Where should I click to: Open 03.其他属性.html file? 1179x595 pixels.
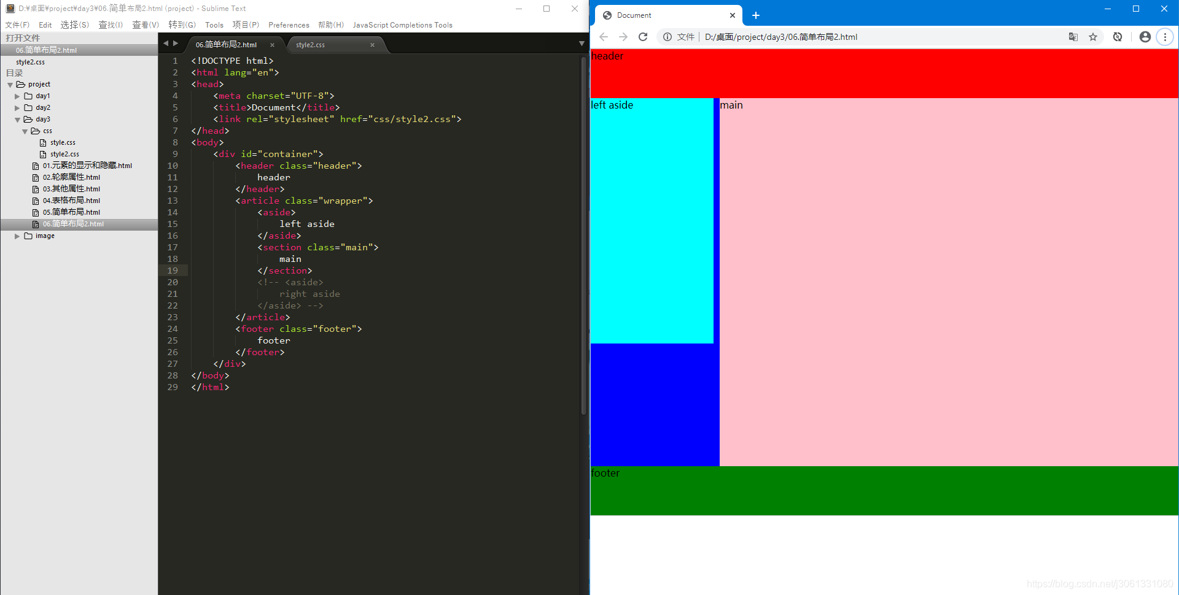pyautogui.click(x=71, y=189)
